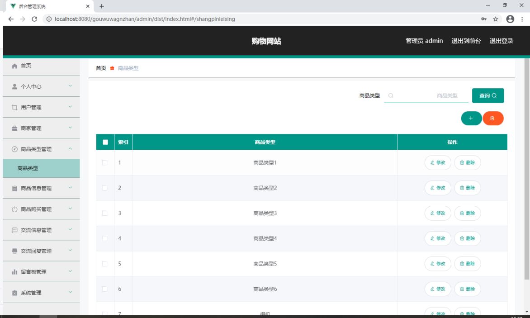This screenshot has height=318, width=530.
Task: Click 退出登录 in the header
Action: pos(501,41)
